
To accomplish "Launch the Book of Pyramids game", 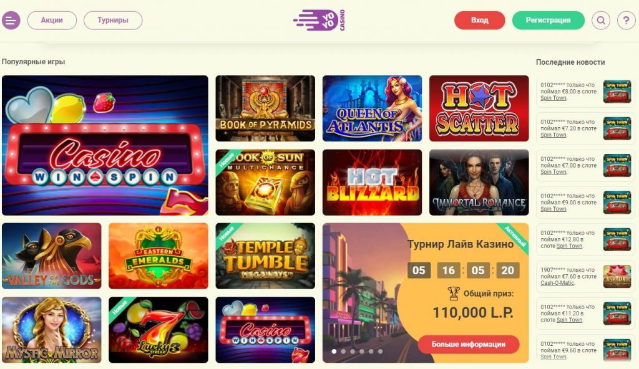I will [x=265, y=108].
